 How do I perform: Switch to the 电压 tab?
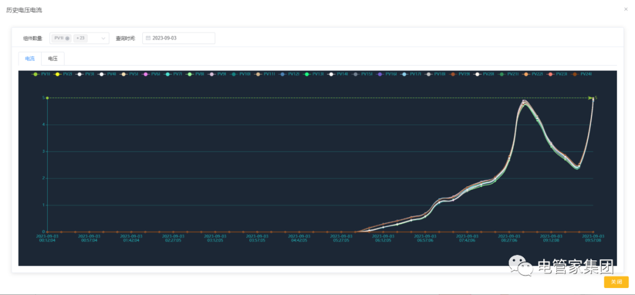[x=53, y=58]
